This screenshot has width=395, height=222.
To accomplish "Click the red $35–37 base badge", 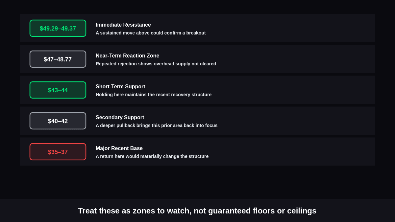I will pyautogui.click(x=58, y=152).
